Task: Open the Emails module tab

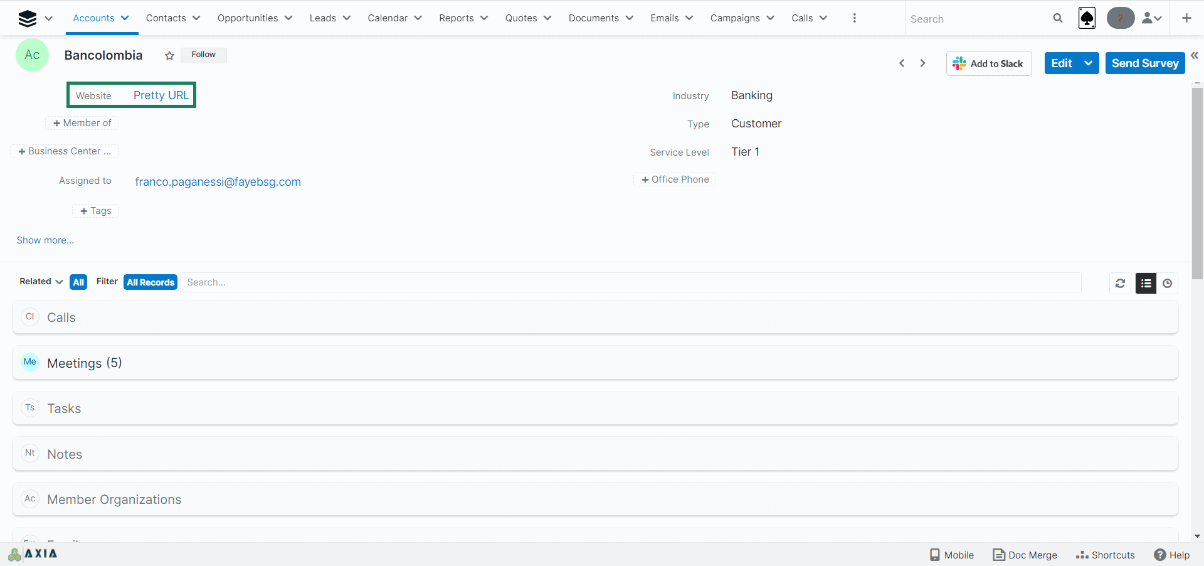Action: tap(665, 18)
